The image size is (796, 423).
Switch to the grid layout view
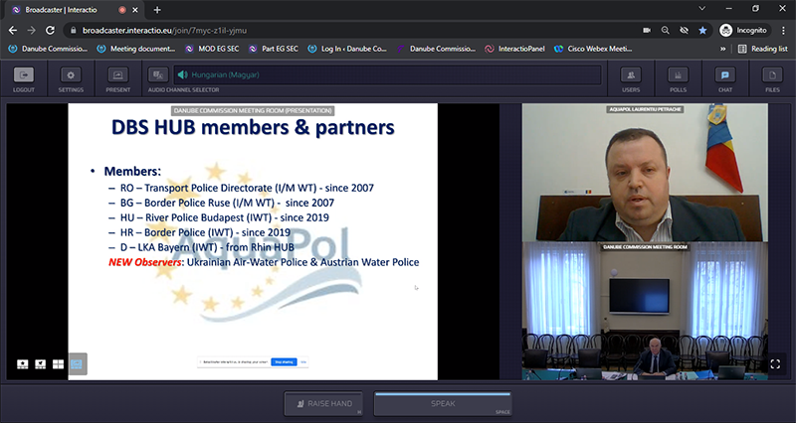pos(58,363)
